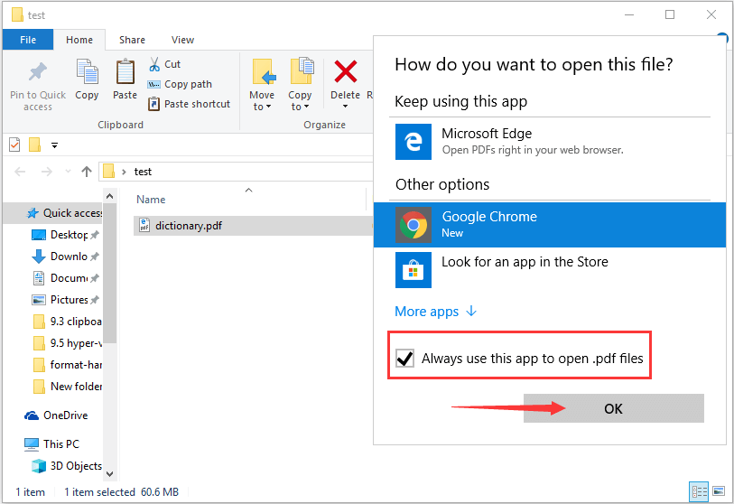Click the Up one level arrow
734x504 pixels.
[87, 172]
